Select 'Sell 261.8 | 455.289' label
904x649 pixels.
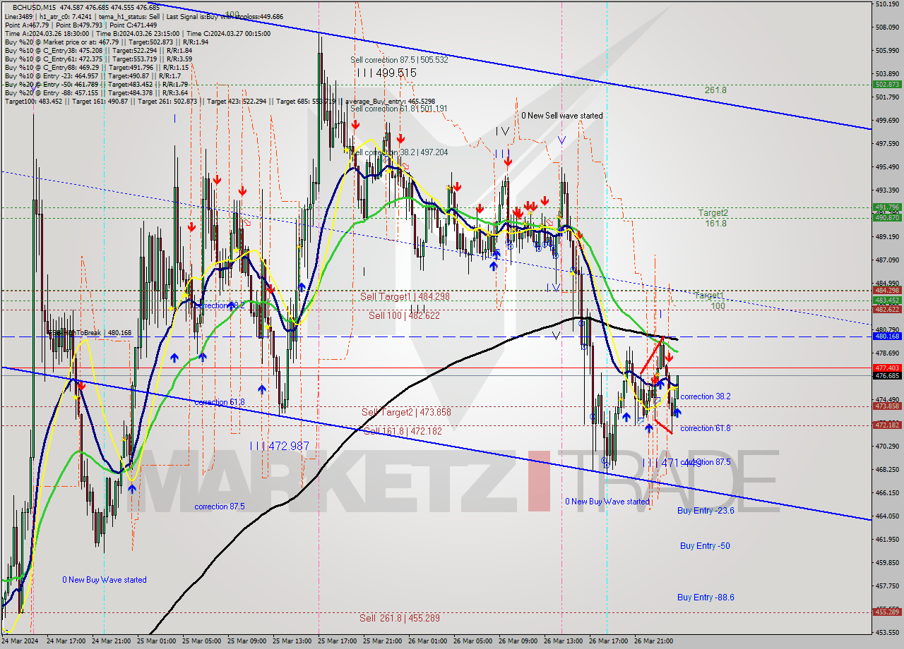tap(400, 618)
